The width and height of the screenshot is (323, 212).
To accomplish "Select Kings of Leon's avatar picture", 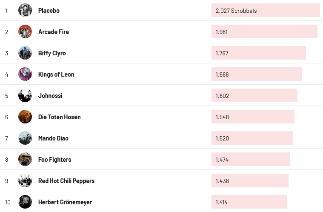I will click(x=25, y=74).
